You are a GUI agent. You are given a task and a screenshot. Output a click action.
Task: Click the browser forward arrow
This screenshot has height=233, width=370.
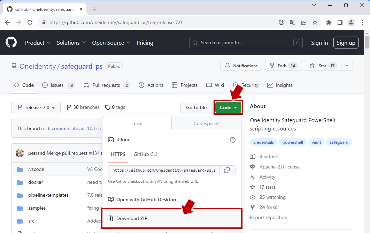(x=19, y=22)
